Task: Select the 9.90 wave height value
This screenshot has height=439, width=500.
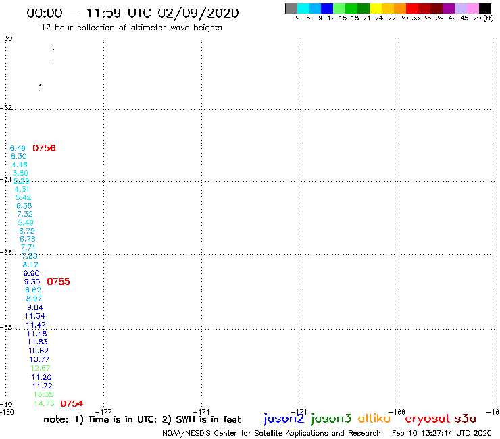Action: (32, 274)
